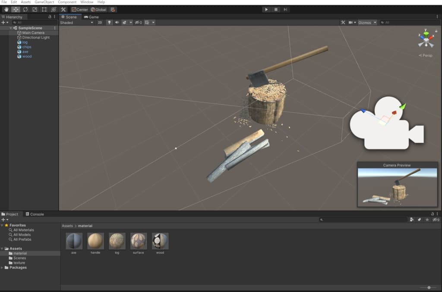Open the Gizmos dropdown arrow

(375, 22)
